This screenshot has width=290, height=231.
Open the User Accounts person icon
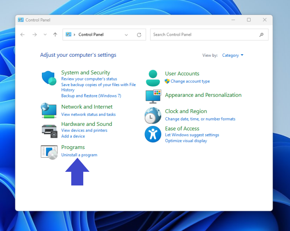tap(153, 78)
